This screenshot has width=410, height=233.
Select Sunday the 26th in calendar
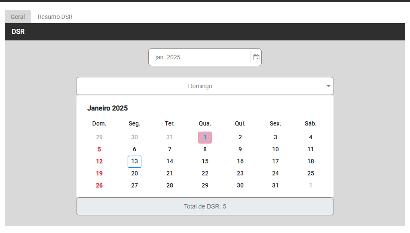pos(99,186)
